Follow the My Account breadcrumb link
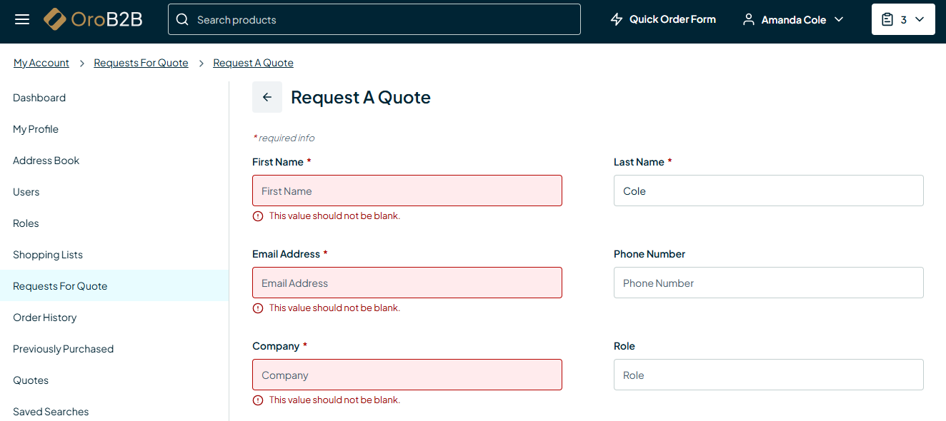946x421 pixels. (x=41, y=63)
